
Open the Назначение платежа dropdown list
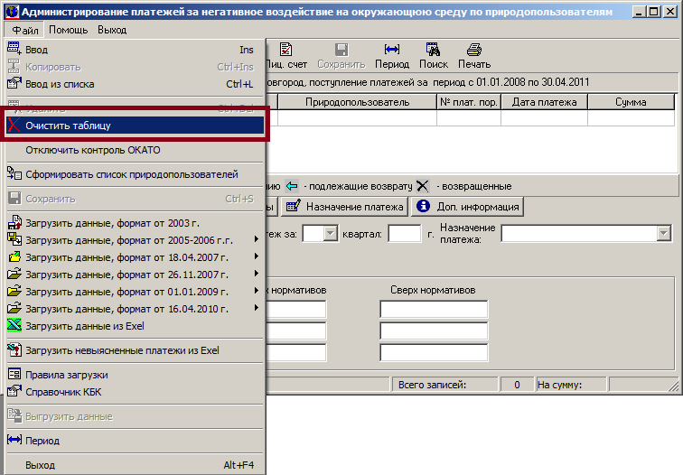(x=664, y=234)
